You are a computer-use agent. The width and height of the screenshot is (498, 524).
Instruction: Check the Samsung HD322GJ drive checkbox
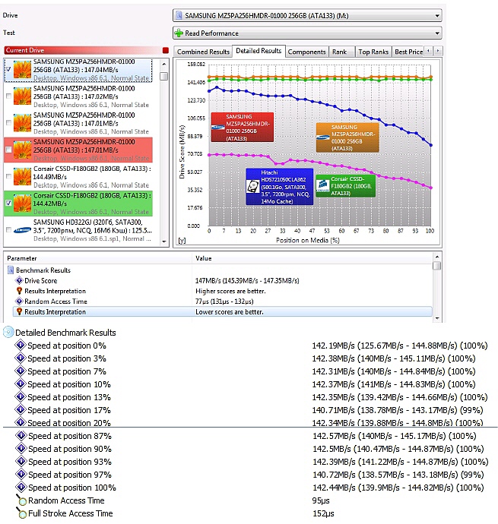(8, 230)
